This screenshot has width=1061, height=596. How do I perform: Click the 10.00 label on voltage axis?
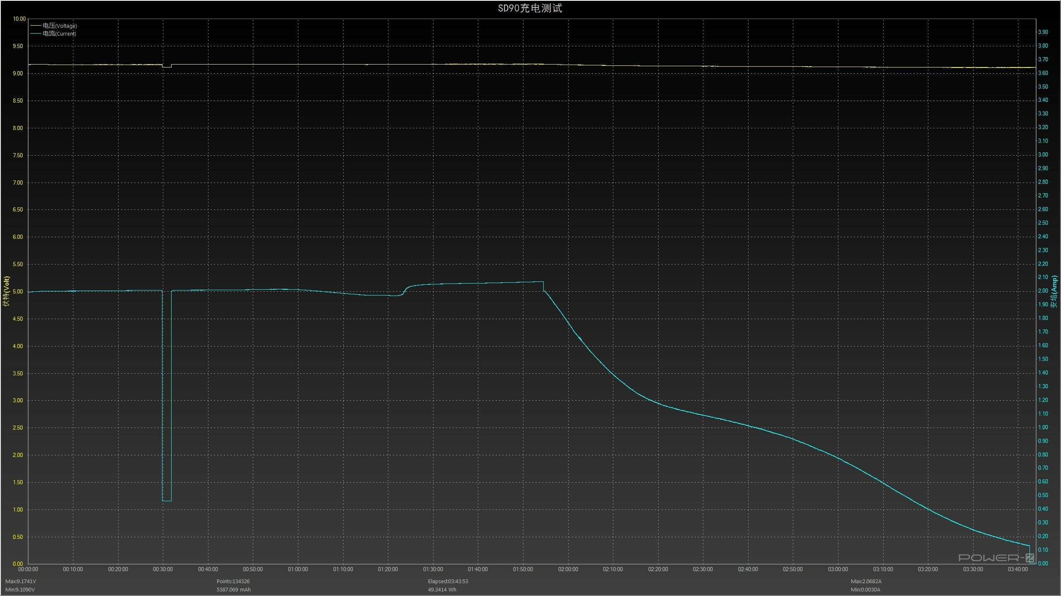[19, 19]
